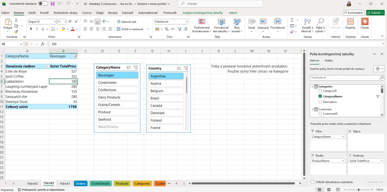Enable Odložiť aktualizáciu rozloženia checkbox
The width and height of the screenshot is (387, 192).
[313, 182]
